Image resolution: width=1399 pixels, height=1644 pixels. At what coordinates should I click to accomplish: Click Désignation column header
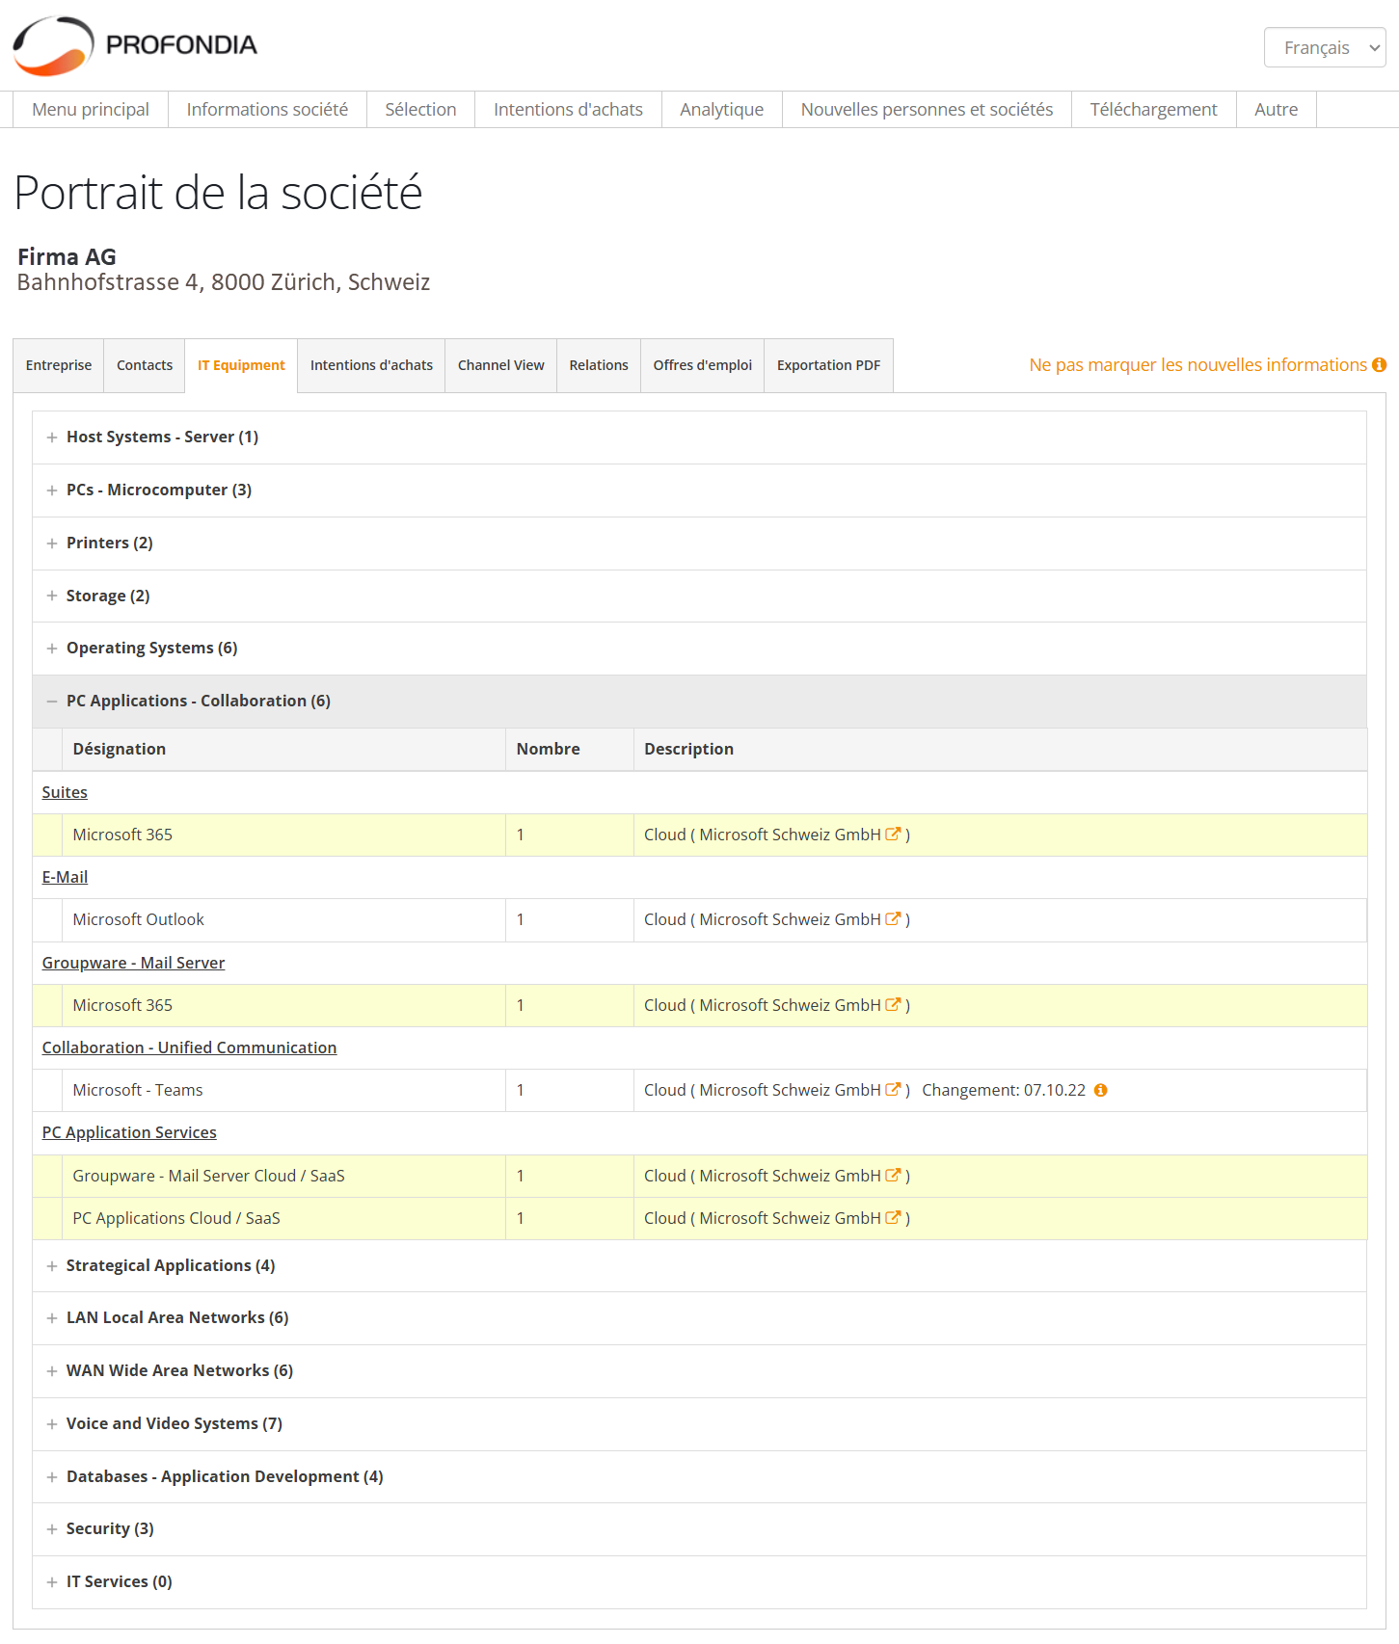[283, 749]
